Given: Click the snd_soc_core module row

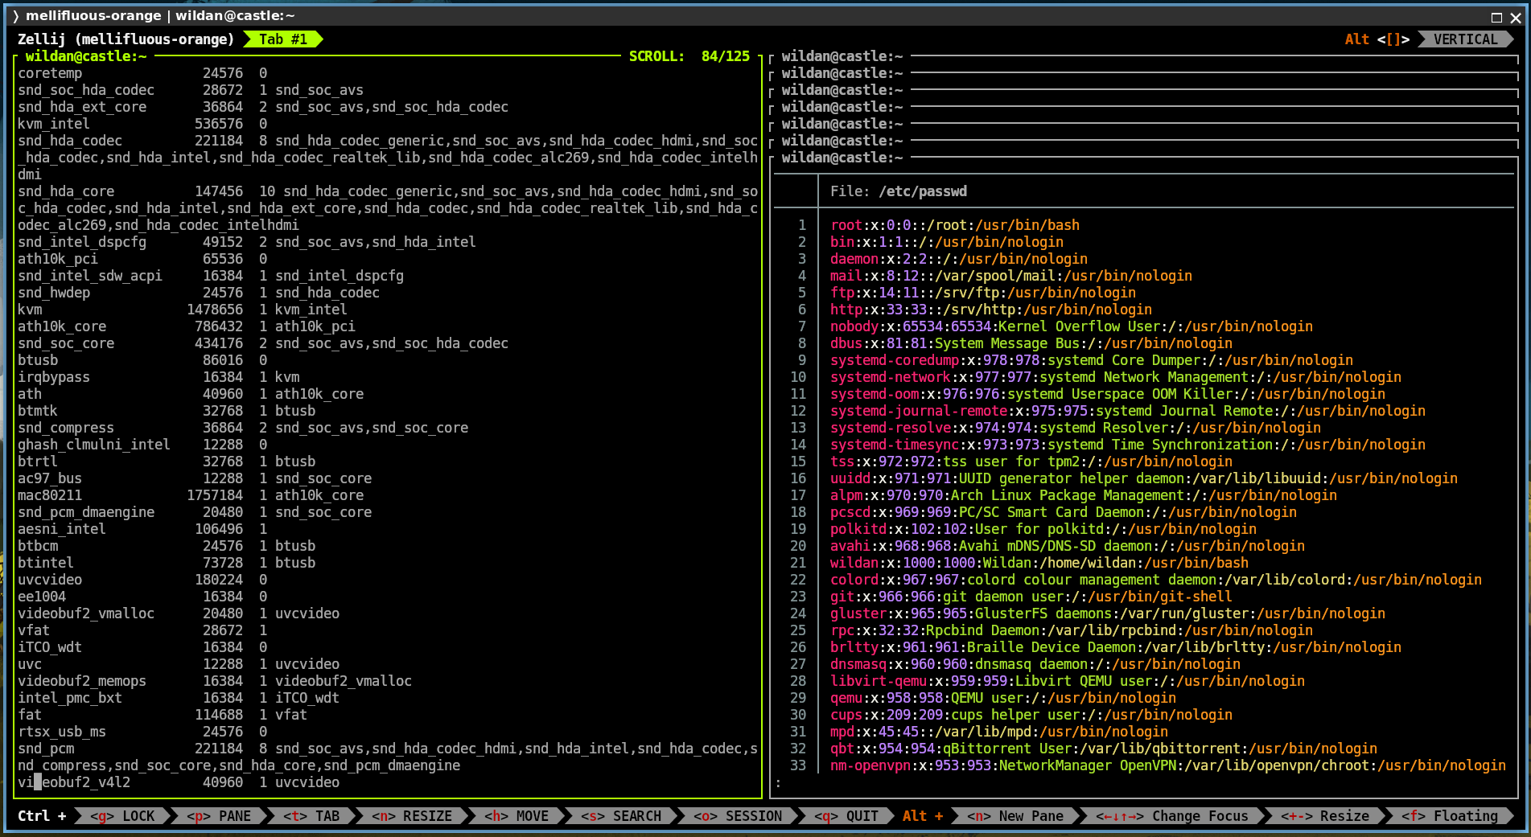Looking at the screenshot, I should (263, 343).
